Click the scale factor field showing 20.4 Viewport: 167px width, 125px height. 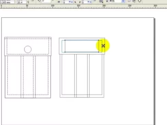pyautogui.click(x=22, y=2)
